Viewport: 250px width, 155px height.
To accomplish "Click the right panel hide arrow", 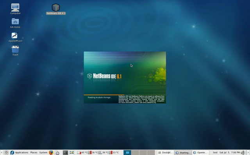I will click(x=248, y=152).
